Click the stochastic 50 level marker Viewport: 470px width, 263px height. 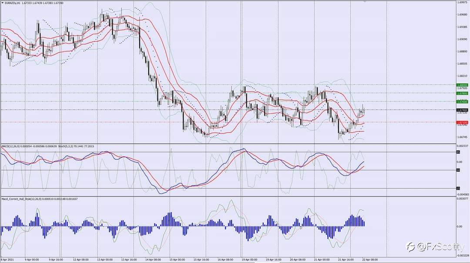pos(458,170)
